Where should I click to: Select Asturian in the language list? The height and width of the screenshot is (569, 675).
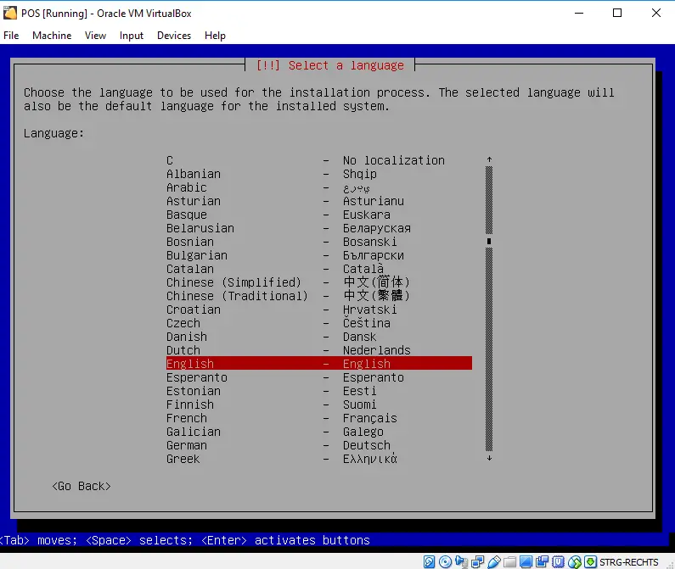(319, 201)
